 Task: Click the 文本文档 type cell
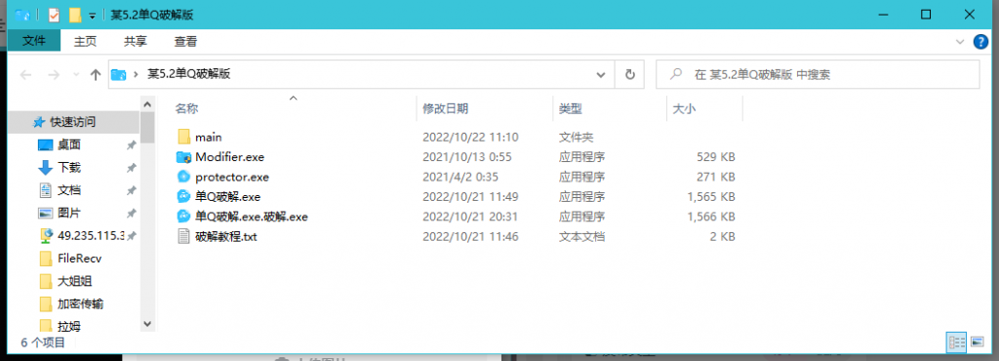(x=581, y=236)
